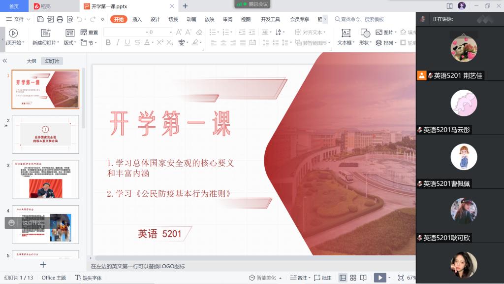Toggle italic text formatting
504x284 pixels.
[x=117, y=43]
